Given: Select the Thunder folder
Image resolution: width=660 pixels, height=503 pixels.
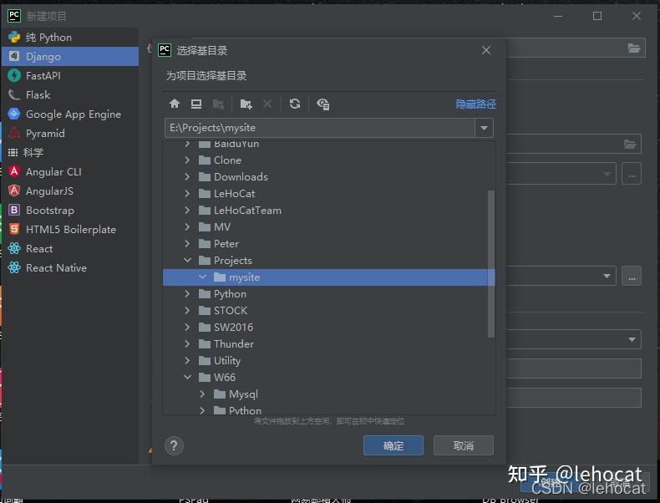Looking at the screenshot, I should pos(234,344).
